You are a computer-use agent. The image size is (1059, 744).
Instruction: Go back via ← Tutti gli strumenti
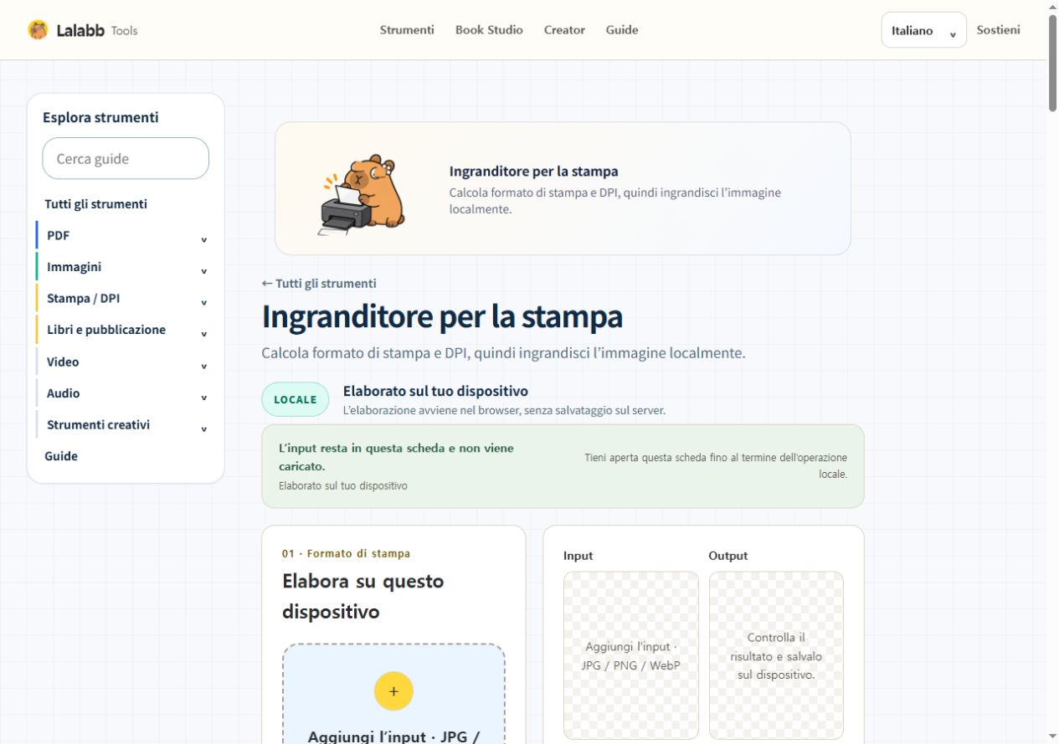point(319,284)
